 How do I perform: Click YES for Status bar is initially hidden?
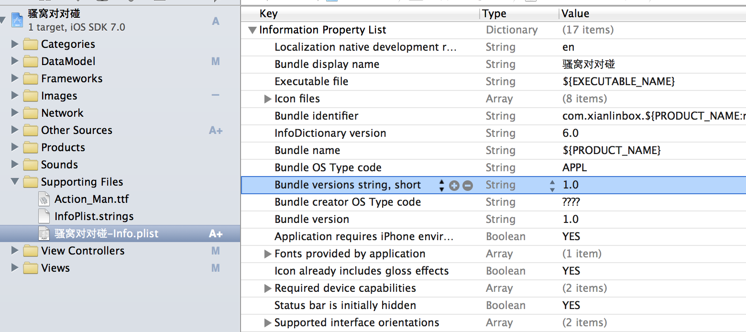(x=571, y=306)
